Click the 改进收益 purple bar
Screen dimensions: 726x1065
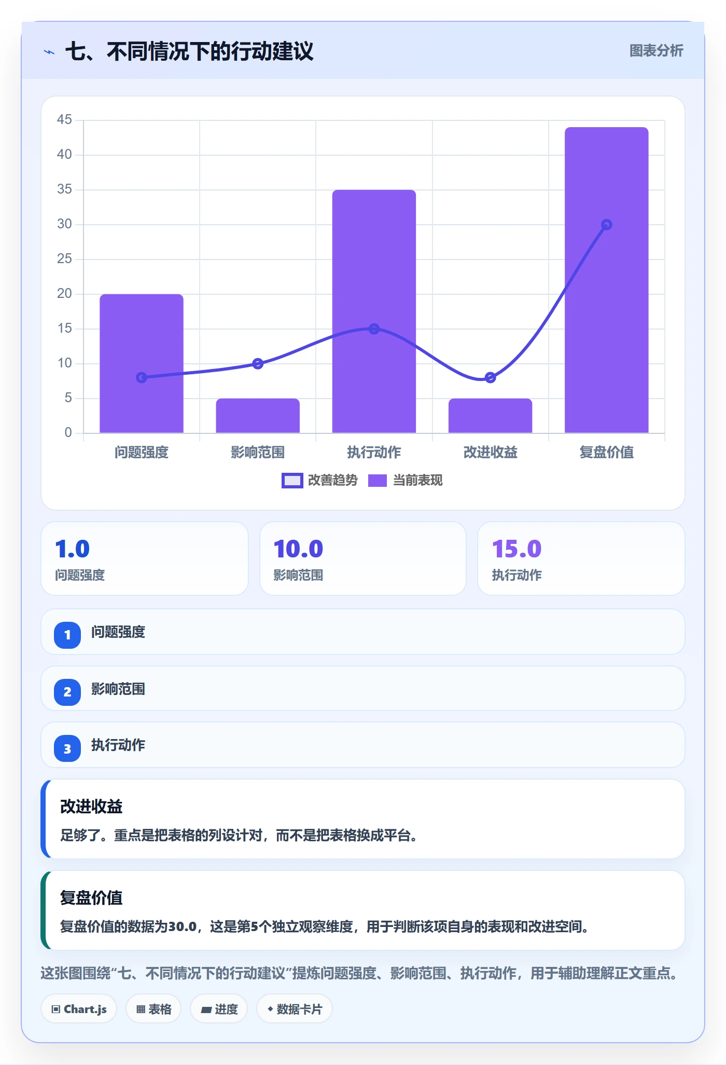491,415
